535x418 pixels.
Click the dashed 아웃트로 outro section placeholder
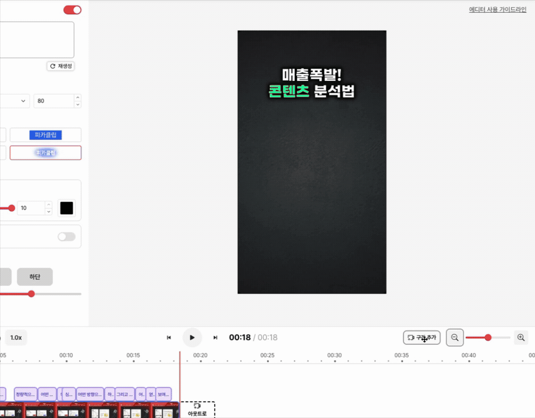[198, 408]
